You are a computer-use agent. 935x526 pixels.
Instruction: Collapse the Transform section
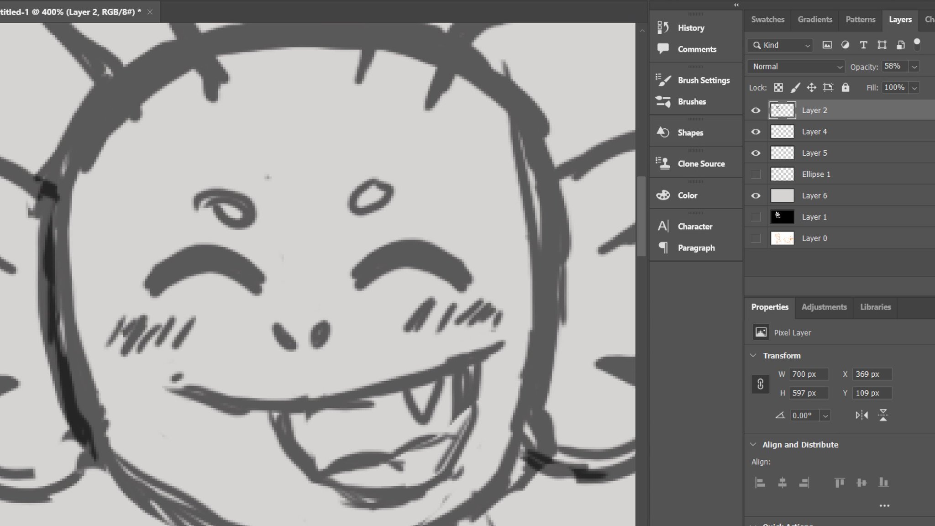(753, 355)
